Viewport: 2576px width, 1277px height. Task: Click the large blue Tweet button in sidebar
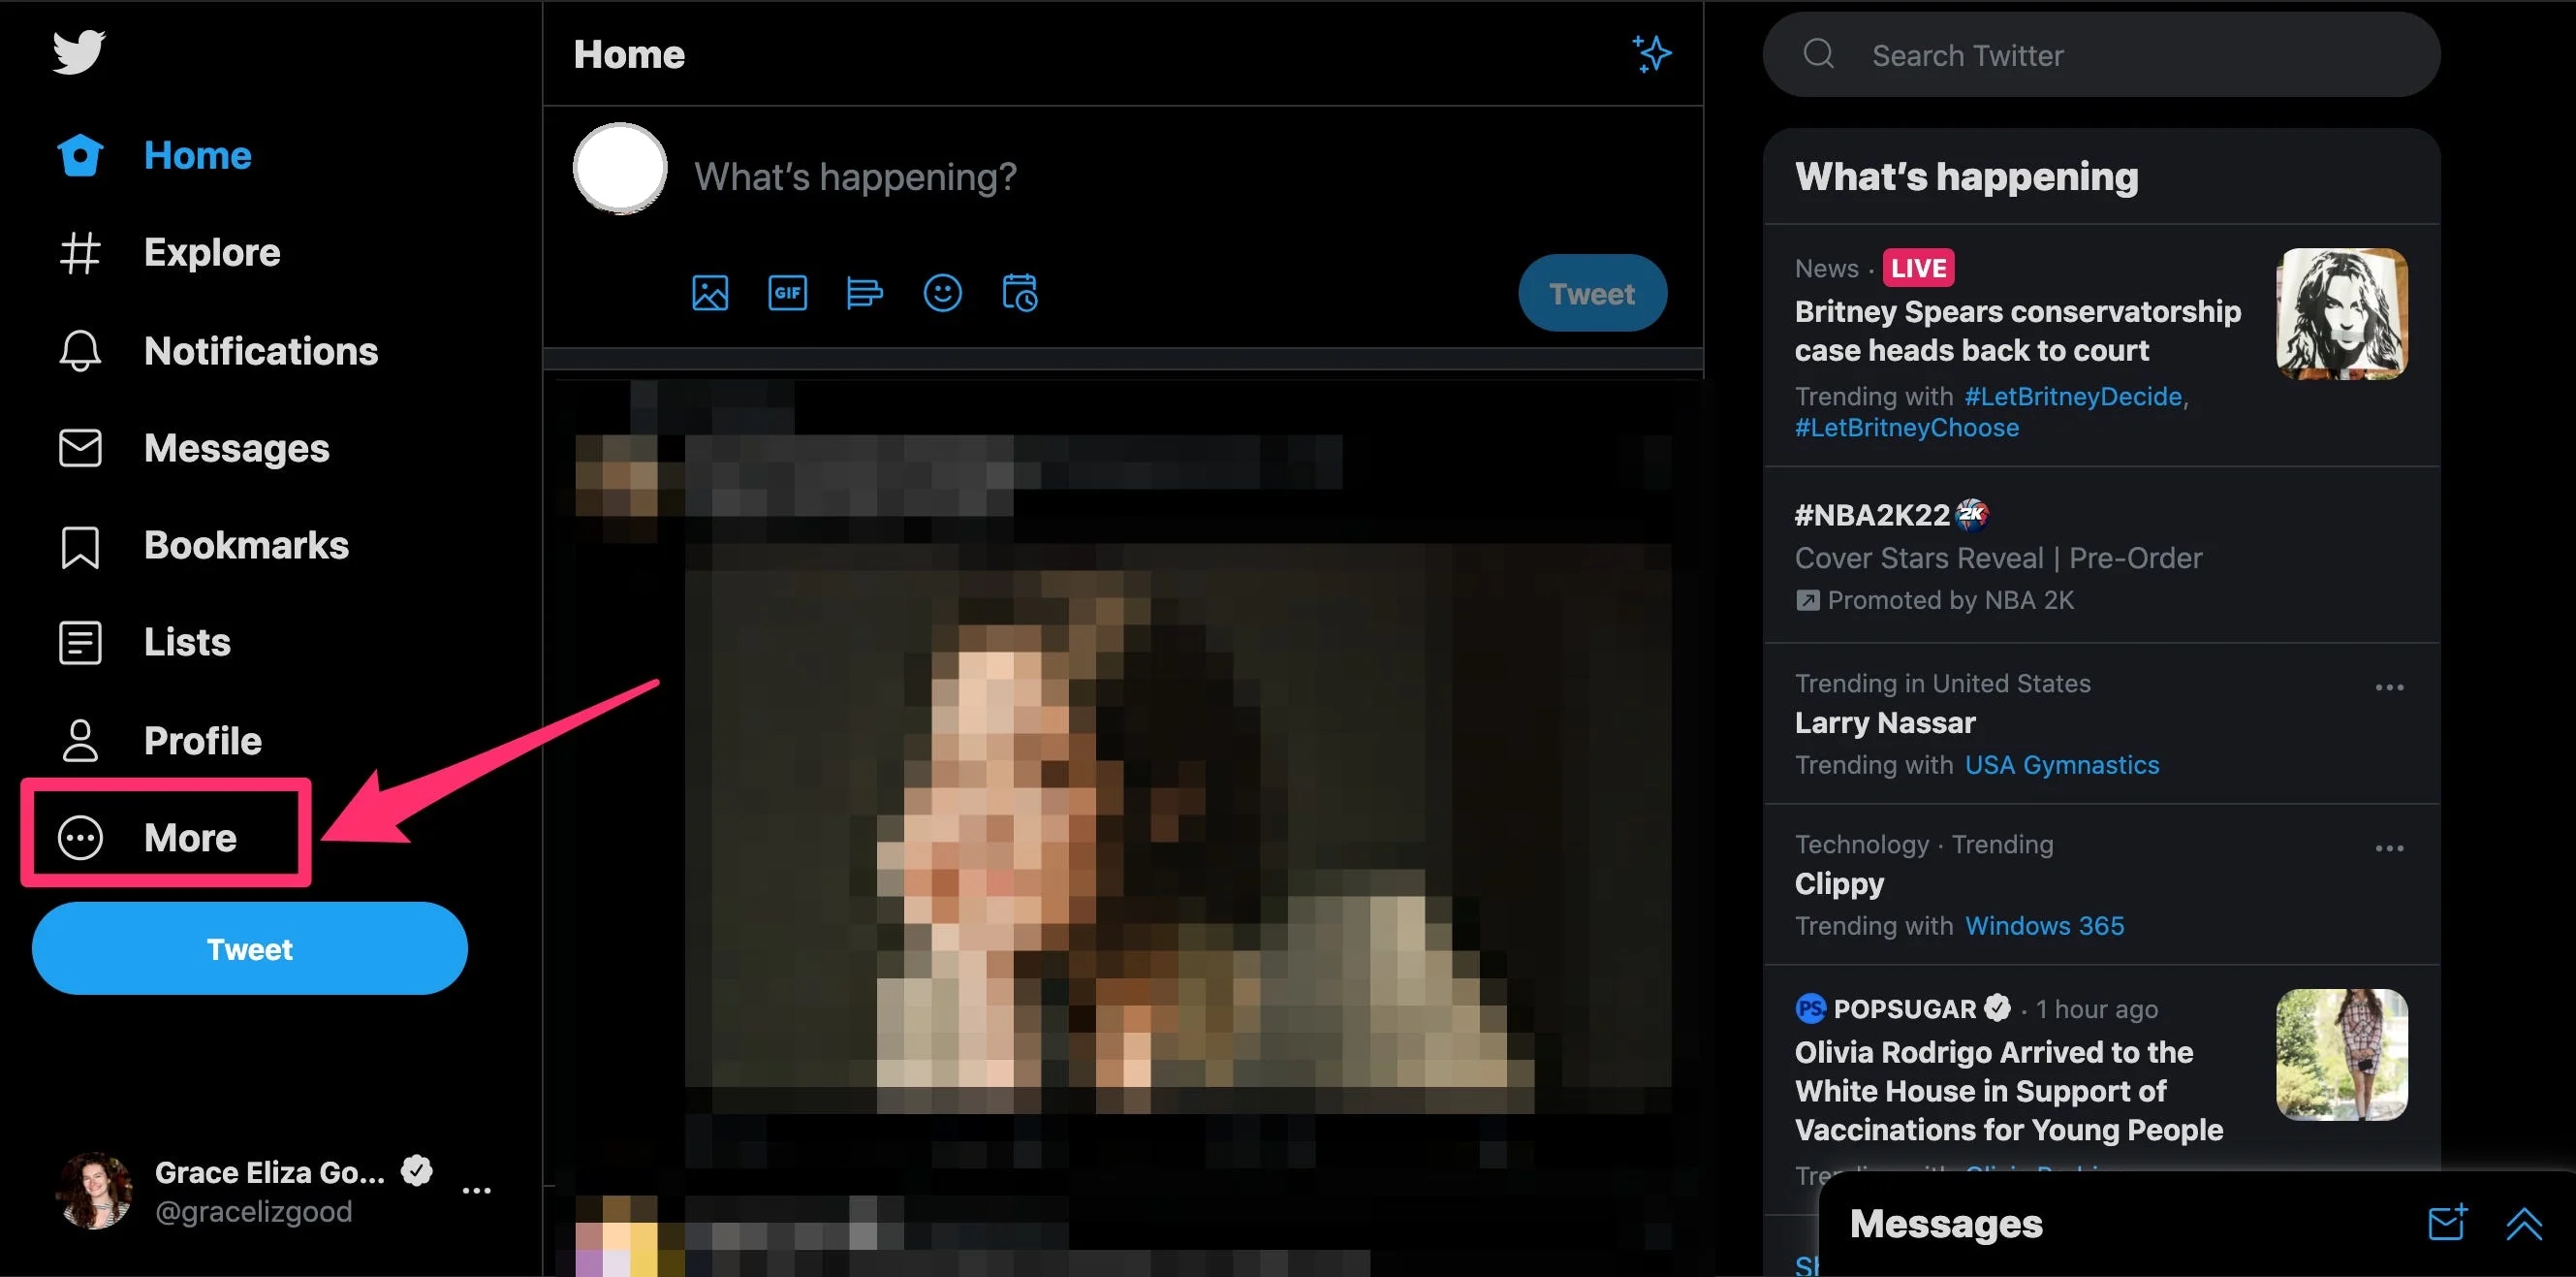[x=249, y=948]
